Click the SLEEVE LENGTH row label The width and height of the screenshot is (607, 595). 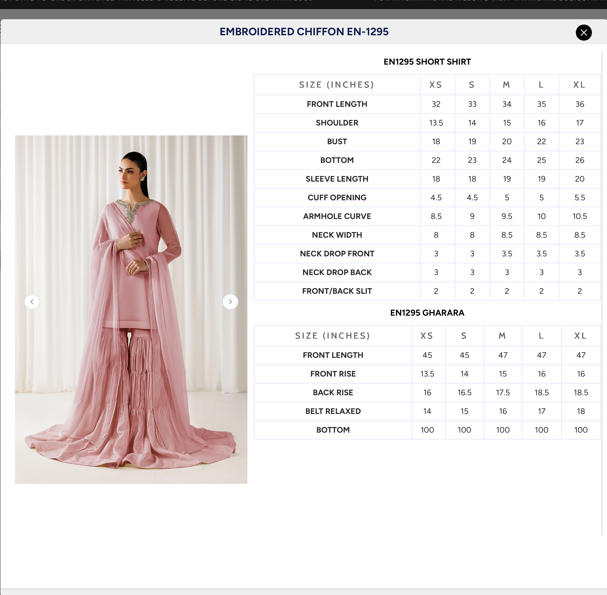pos(337,179)
